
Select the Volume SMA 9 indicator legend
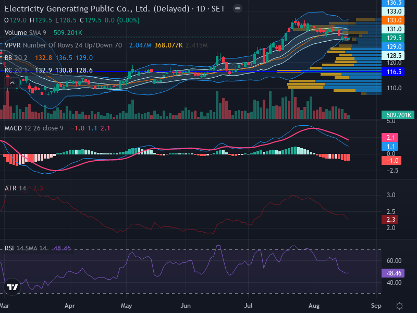coord(25,33)
